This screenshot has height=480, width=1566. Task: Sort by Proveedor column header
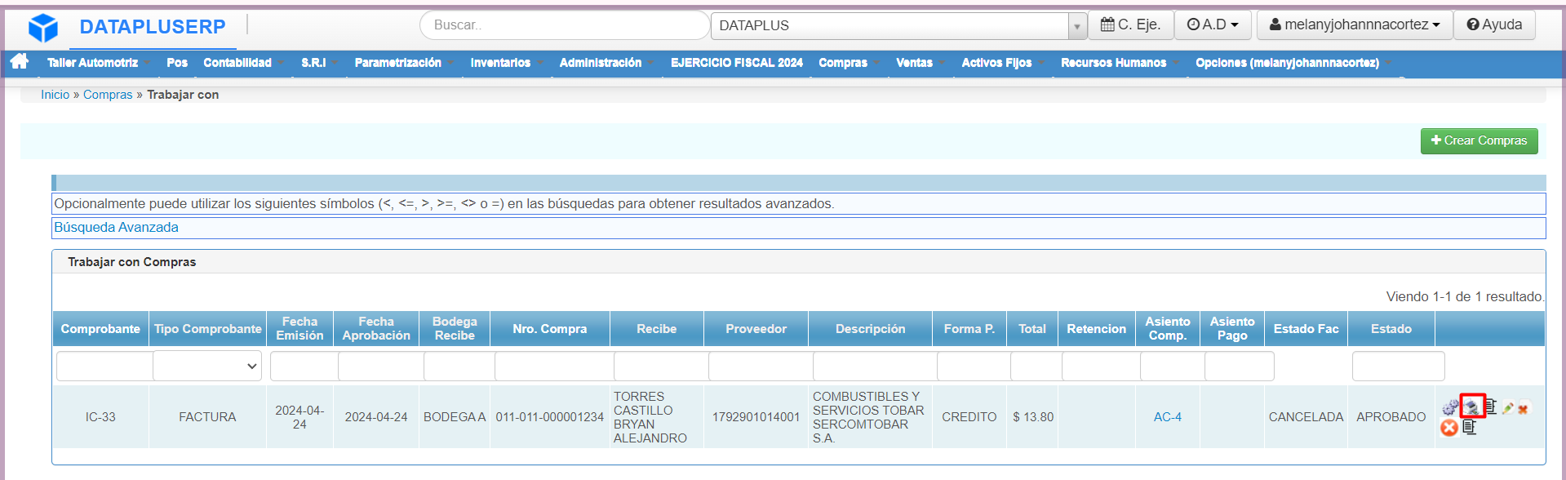[756, 329]
